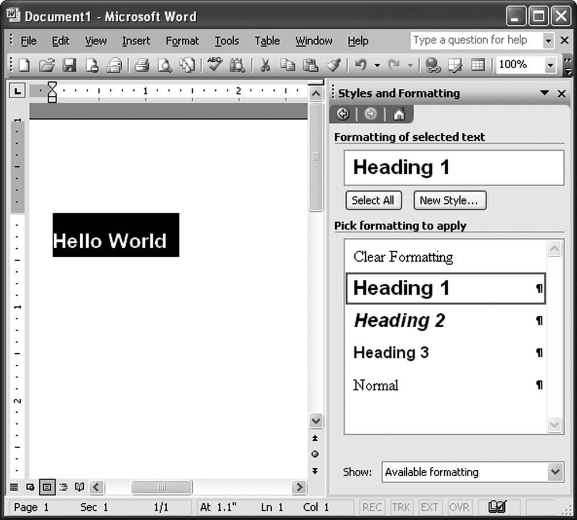Create a new blank document
This screenshot has height=520, width=577.
pyautogui.click(x=24, y=66)
